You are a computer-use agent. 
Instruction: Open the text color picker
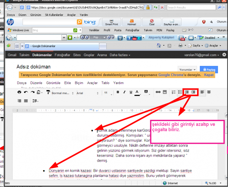click(137, 92)
